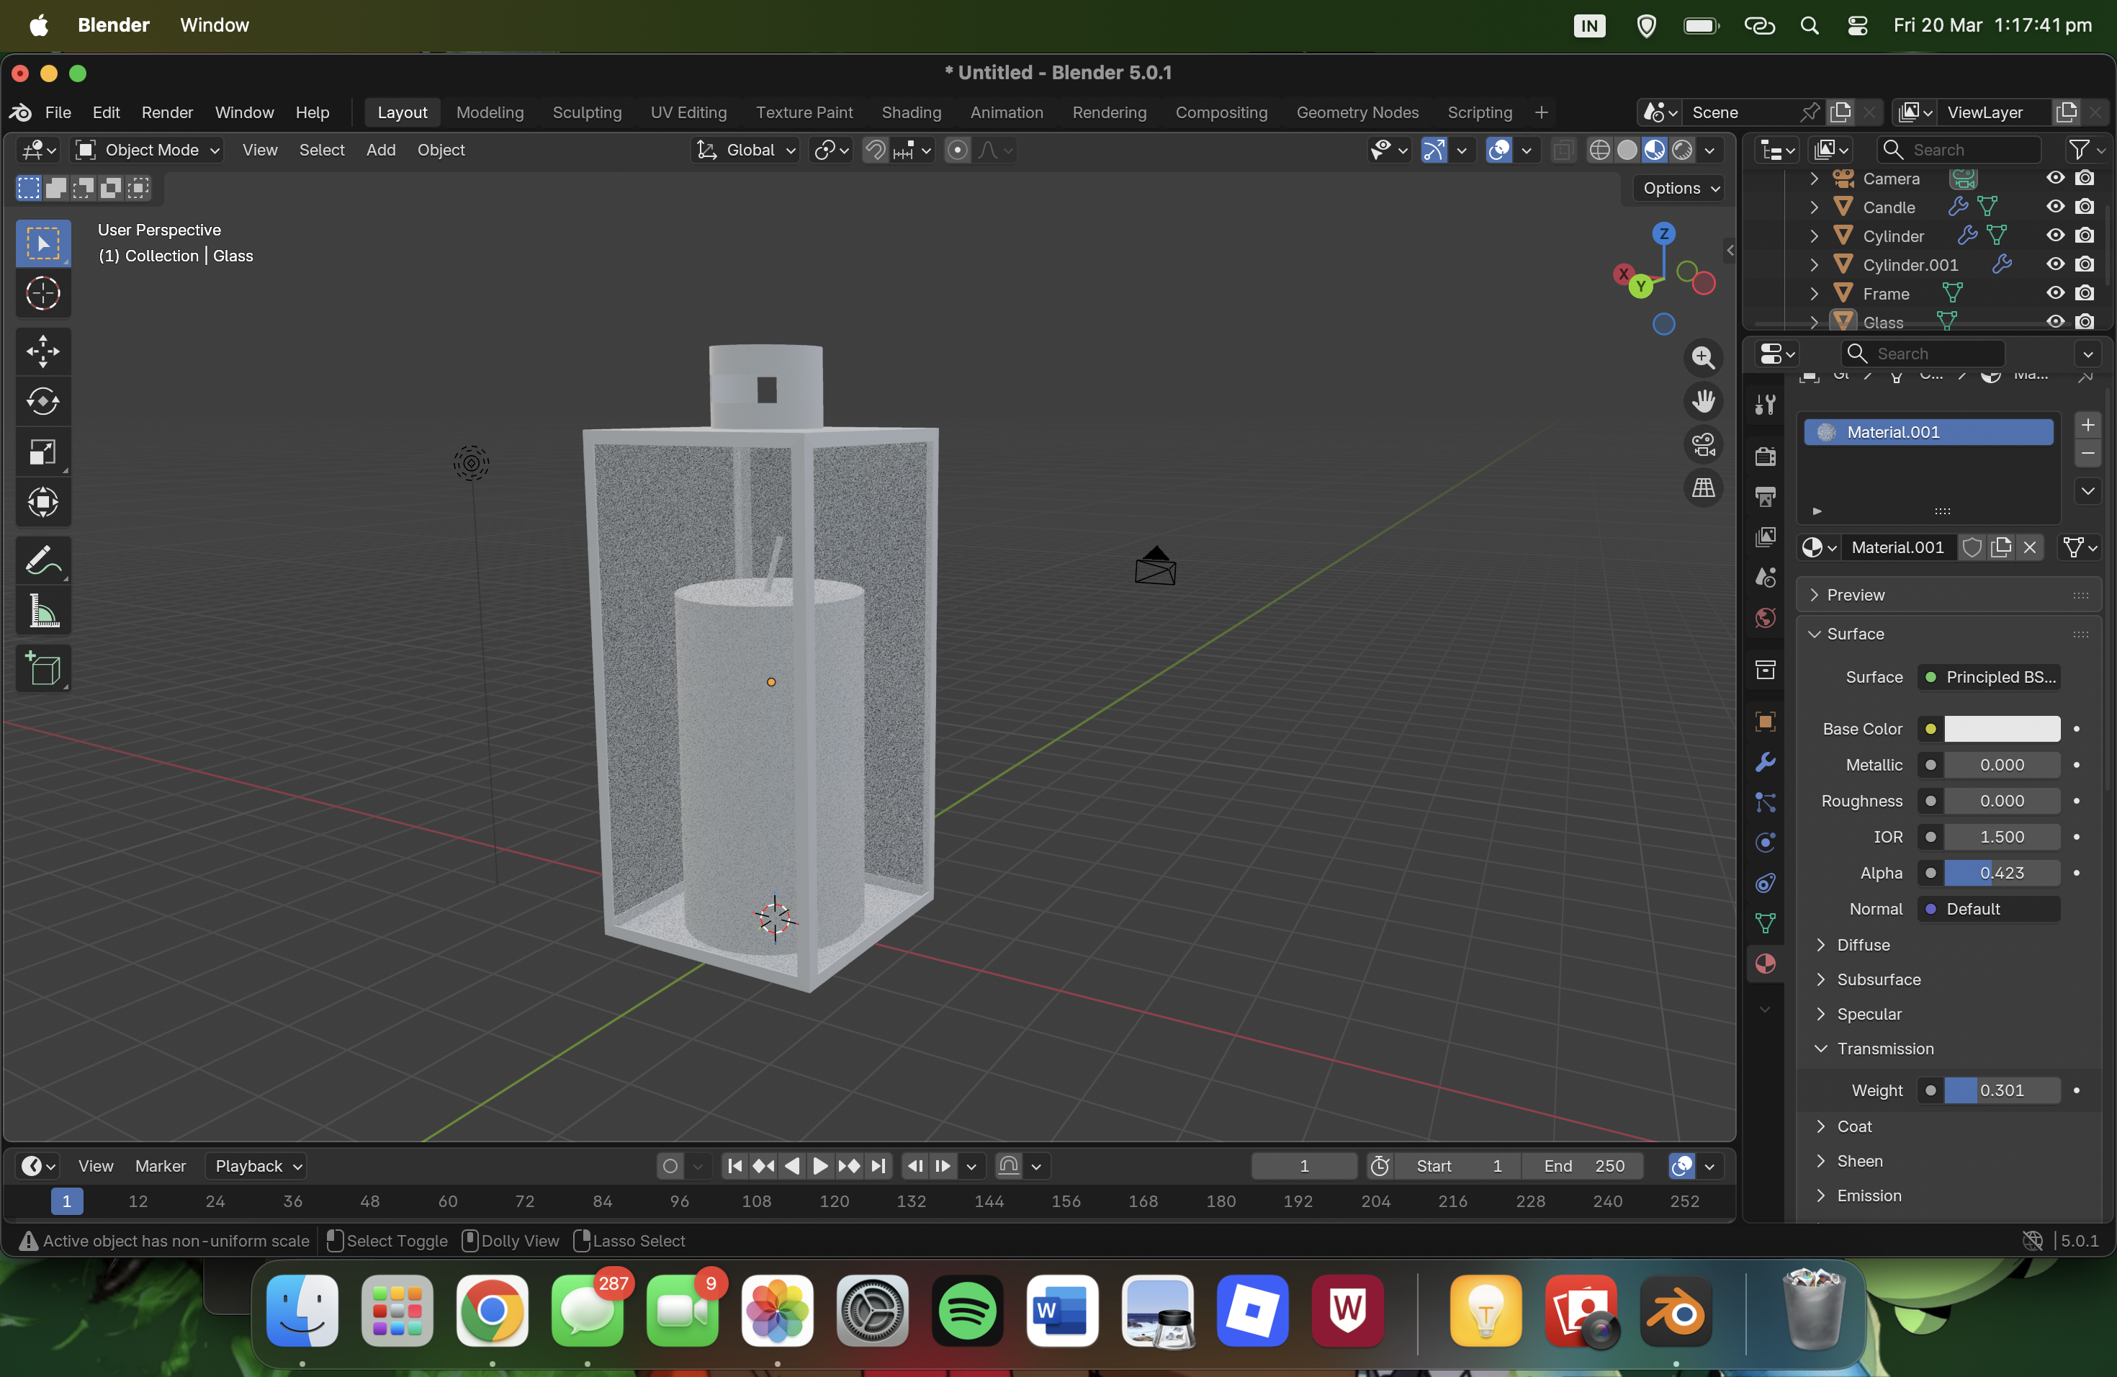The width and height of the screenshot is (2117, 1377).
Task: Switch to the Shading workspace tab
Action: tap(911, 112)
